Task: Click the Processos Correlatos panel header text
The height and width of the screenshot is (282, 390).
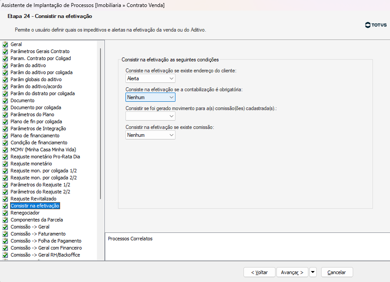Action: tap(130, 239)
